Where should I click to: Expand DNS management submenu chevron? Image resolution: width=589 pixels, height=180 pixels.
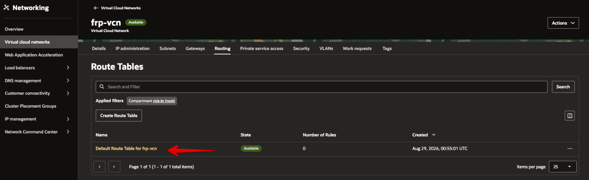pyautogui.click(x=68, y=80)
